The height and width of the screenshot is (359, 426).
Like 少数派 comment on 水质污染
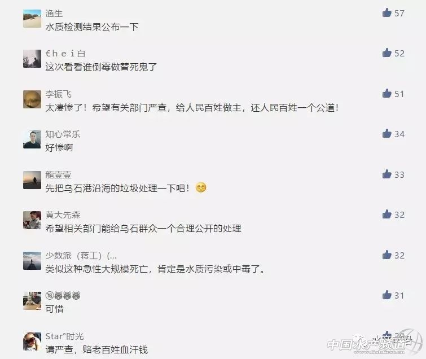387,255
